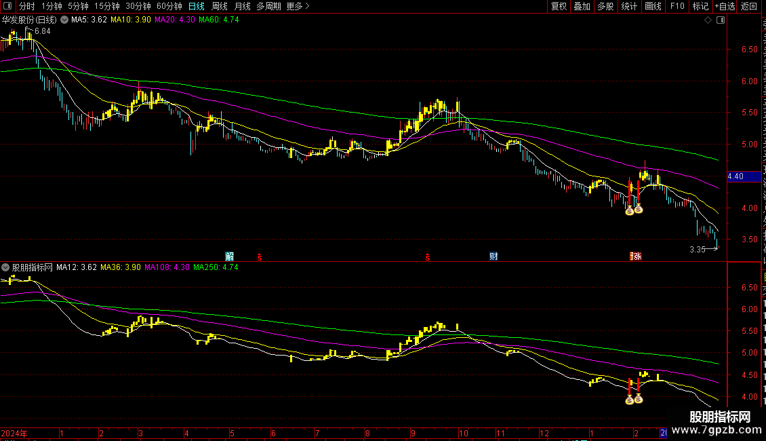Click second money bag icon in indicator sub-chart
The width and height of the screenshot is (766, 441).
pyautogui.click(x=638, y=398)
